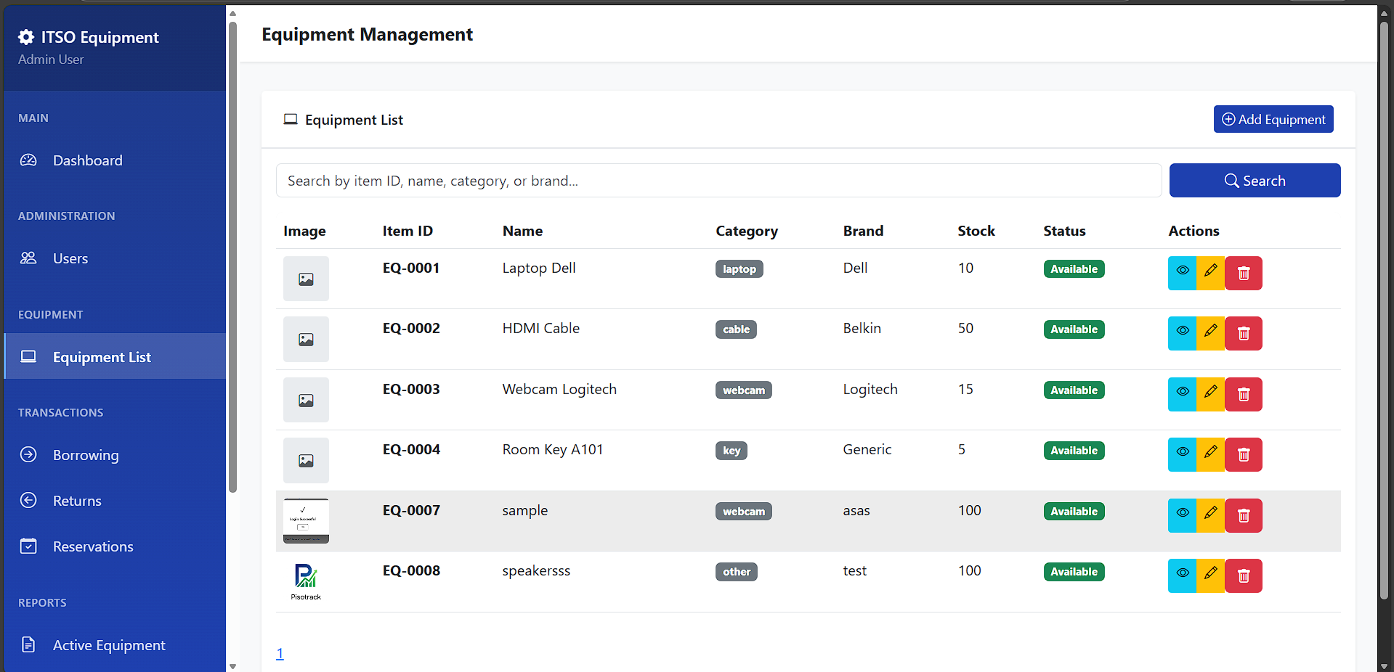The height and width of the screenshot is (672, 1394).
Task: Select the Borrowing arrow icon
Action: 28,455
